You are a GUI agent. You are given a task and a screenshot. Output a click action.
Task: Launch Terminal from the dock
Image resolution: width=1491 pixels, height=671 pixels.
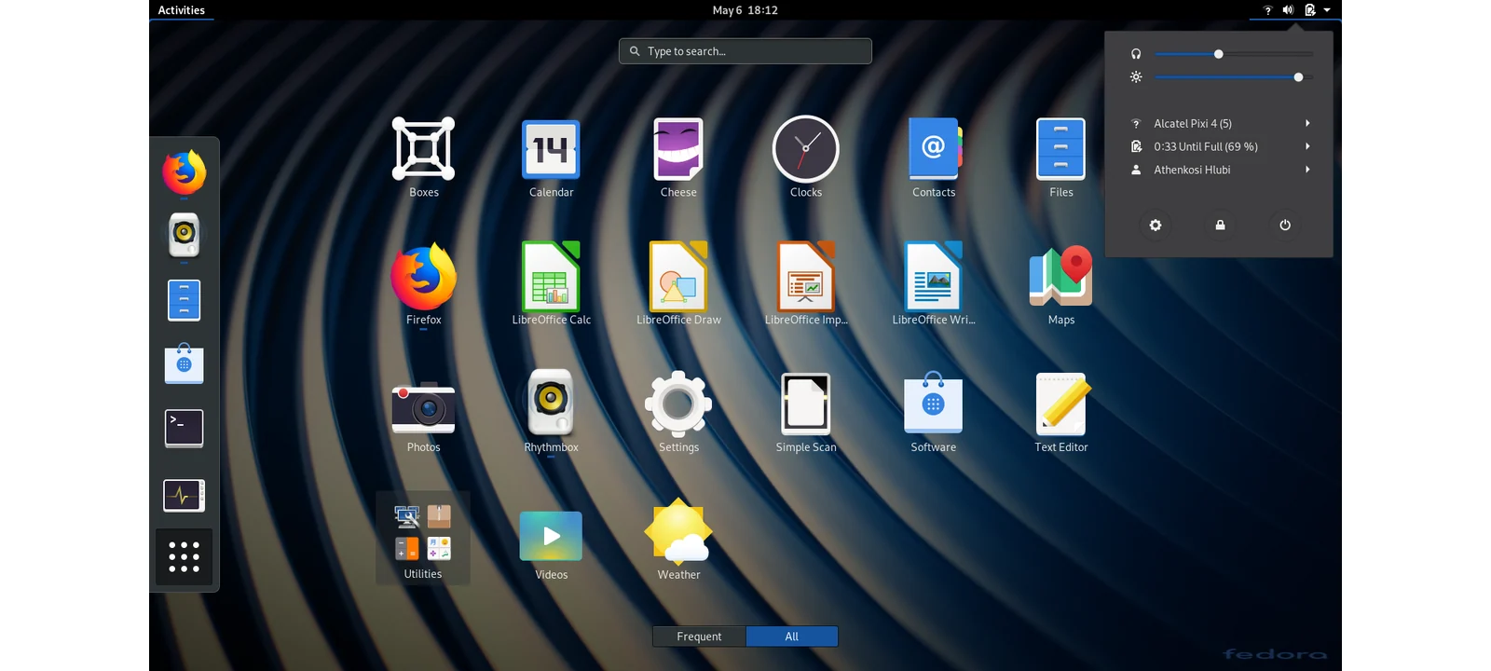184,429
